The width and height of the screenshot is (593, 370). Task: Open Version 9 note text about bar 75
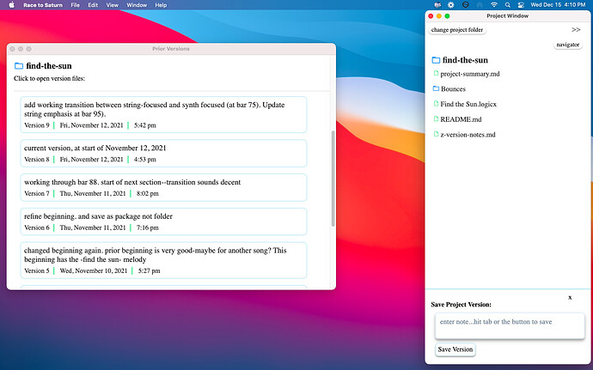[155, 110]
